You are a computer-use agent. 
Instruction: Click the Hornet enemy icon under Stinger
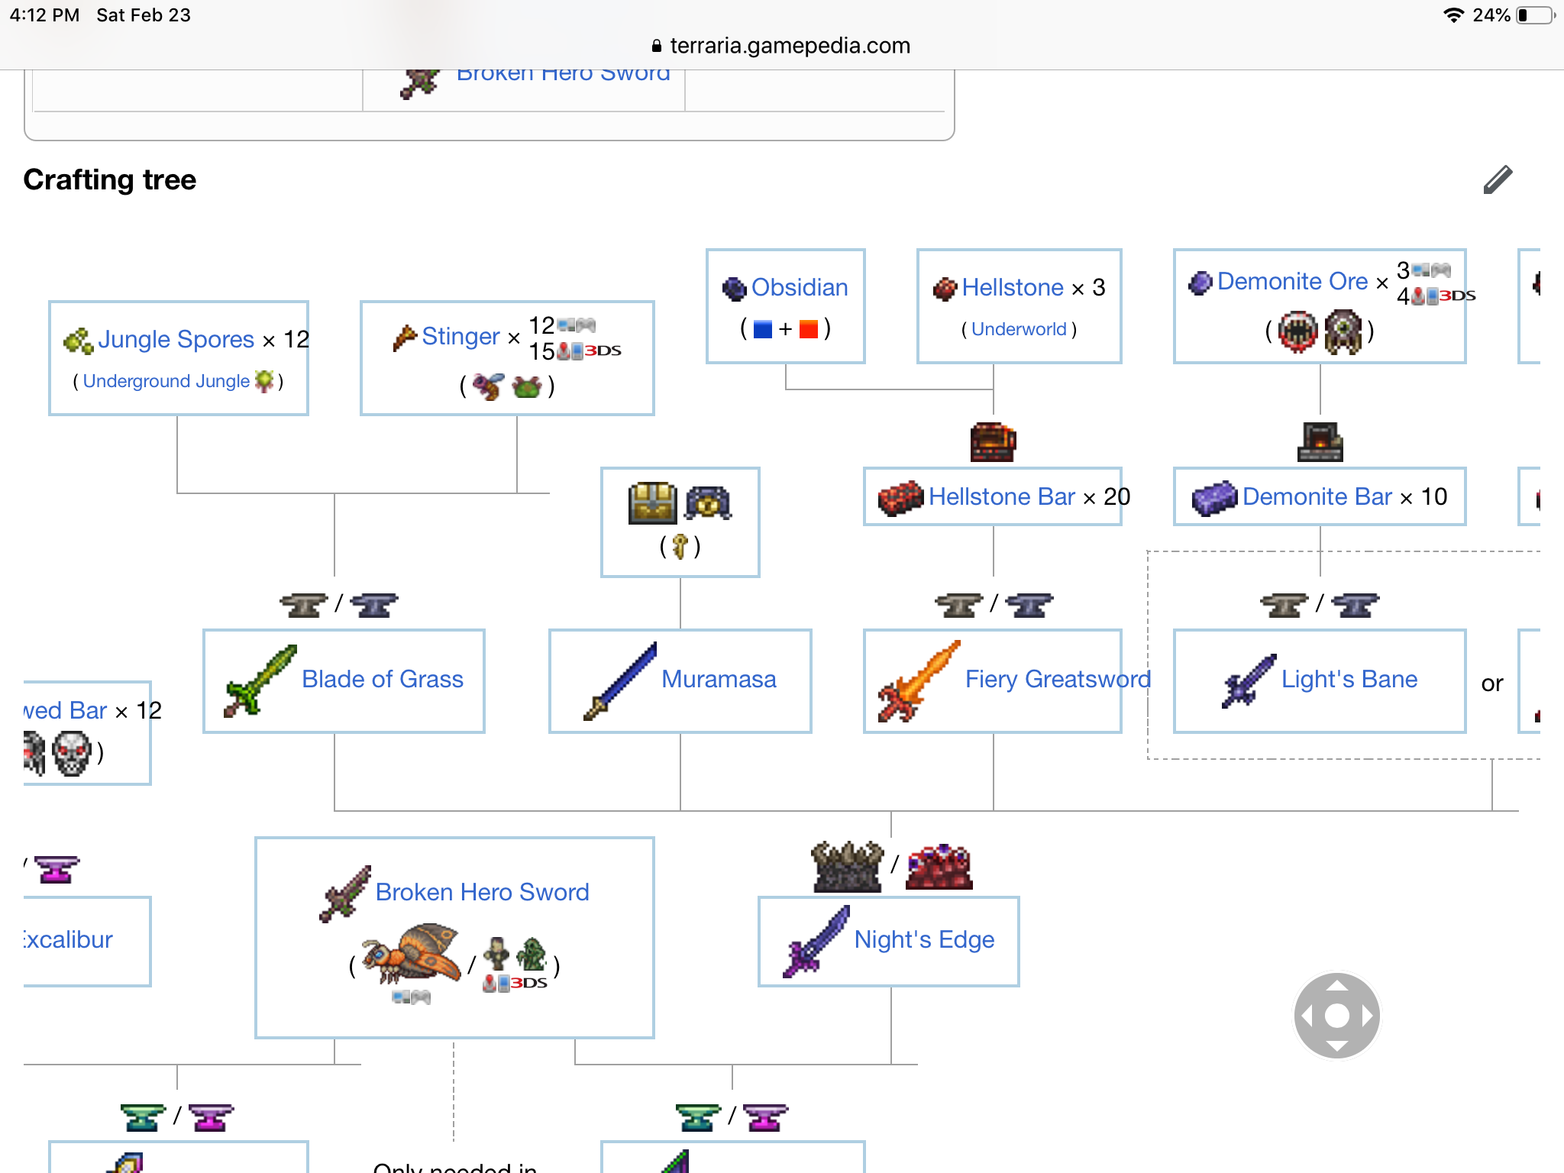pyautogui.click(x=489, y=386)
